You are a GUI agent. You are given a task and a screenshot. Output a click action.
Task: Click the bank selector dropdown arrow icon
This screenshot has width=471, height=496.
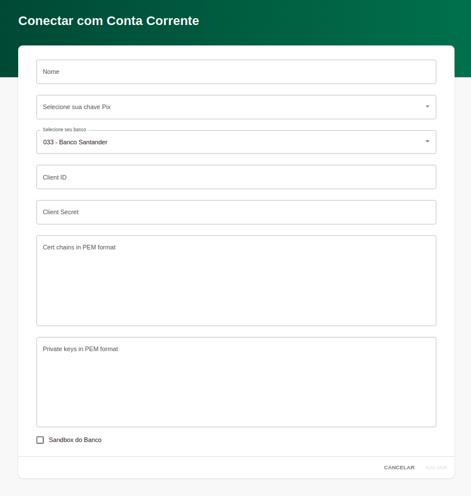[x=427, y=141]
